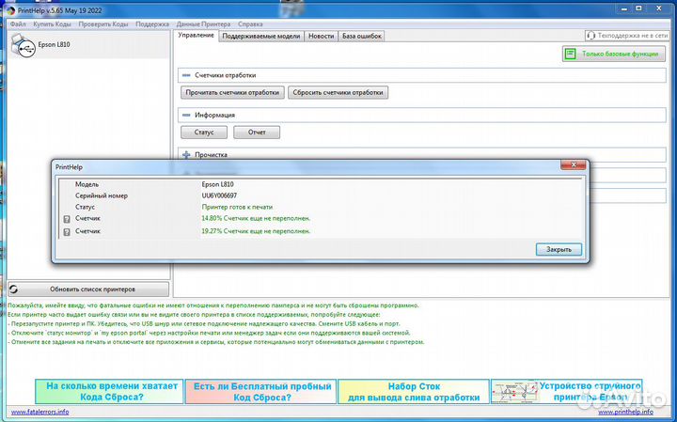Image resolution: width=677 pixels, height=422 pixels.
Task: Click the Серийный номер row label
Action: pos(102,195)
